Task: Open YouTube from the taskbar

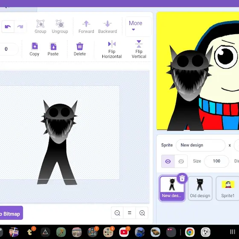Action: 124,232
